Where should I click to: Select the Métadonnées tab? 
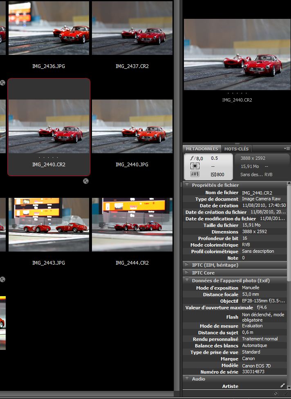(202, 149)
